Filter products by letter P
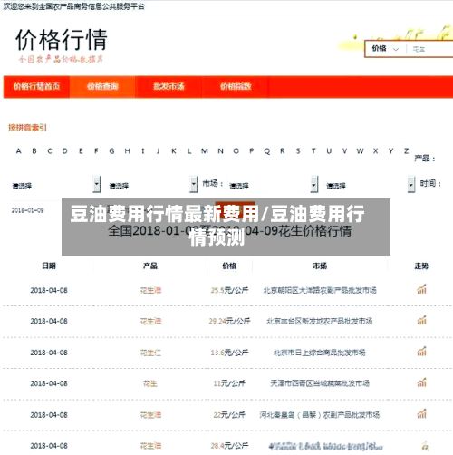Screen dimensions: 453x455 coord(252,150)
